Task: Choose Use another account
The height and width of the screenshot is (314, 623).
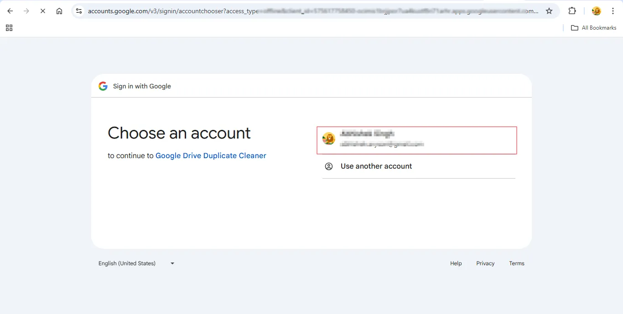Action: coord(376,166)
